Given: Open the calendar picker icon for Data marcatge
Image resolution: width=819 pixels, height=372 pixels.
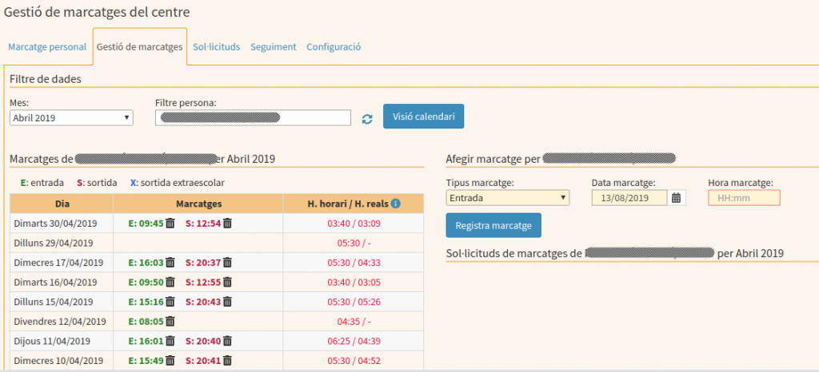Looking at the screenshot, I should (x=677, y=198).
